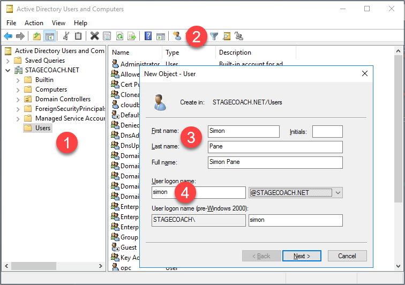This screenshot has width=405, height=285.
Task: Click the Next button
Action: click(302, 256)
